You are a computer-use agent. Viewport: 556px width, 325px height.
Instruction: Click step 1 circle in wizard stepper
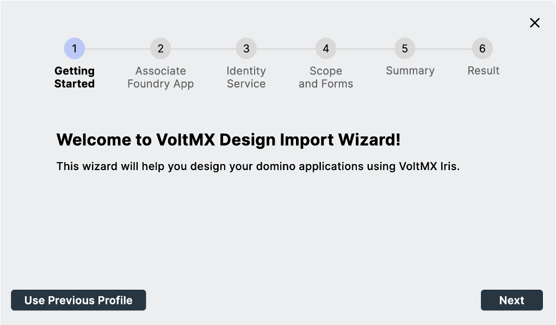(75, 49)
